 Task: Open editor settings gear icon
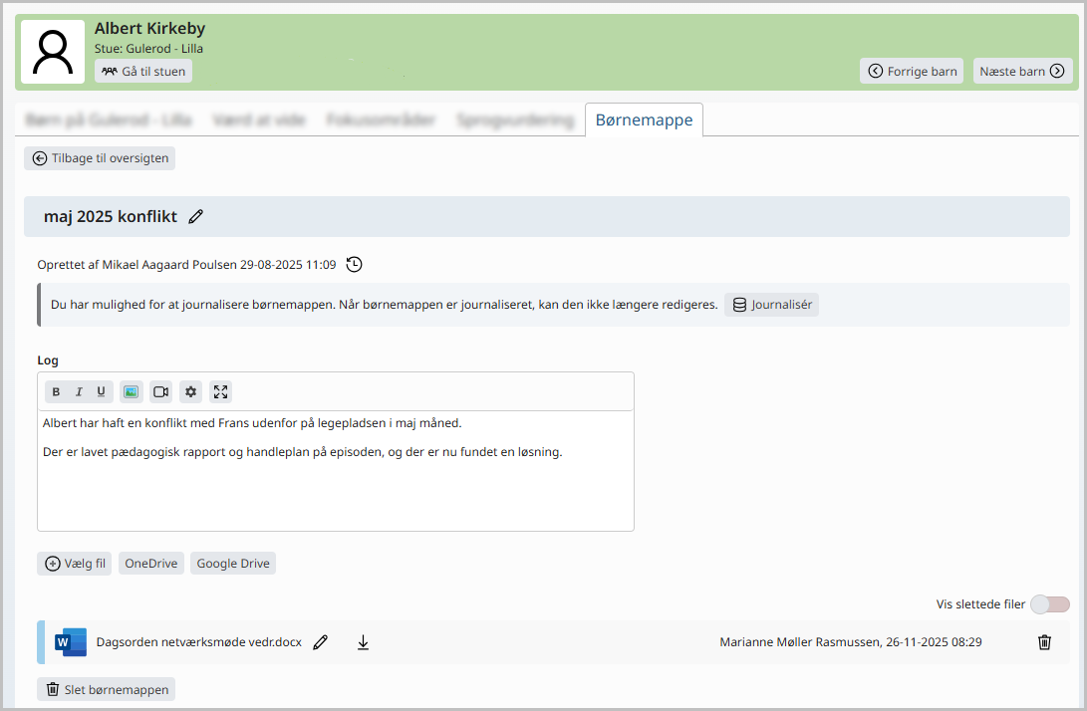pyautogui.click(x=190, y=391)
